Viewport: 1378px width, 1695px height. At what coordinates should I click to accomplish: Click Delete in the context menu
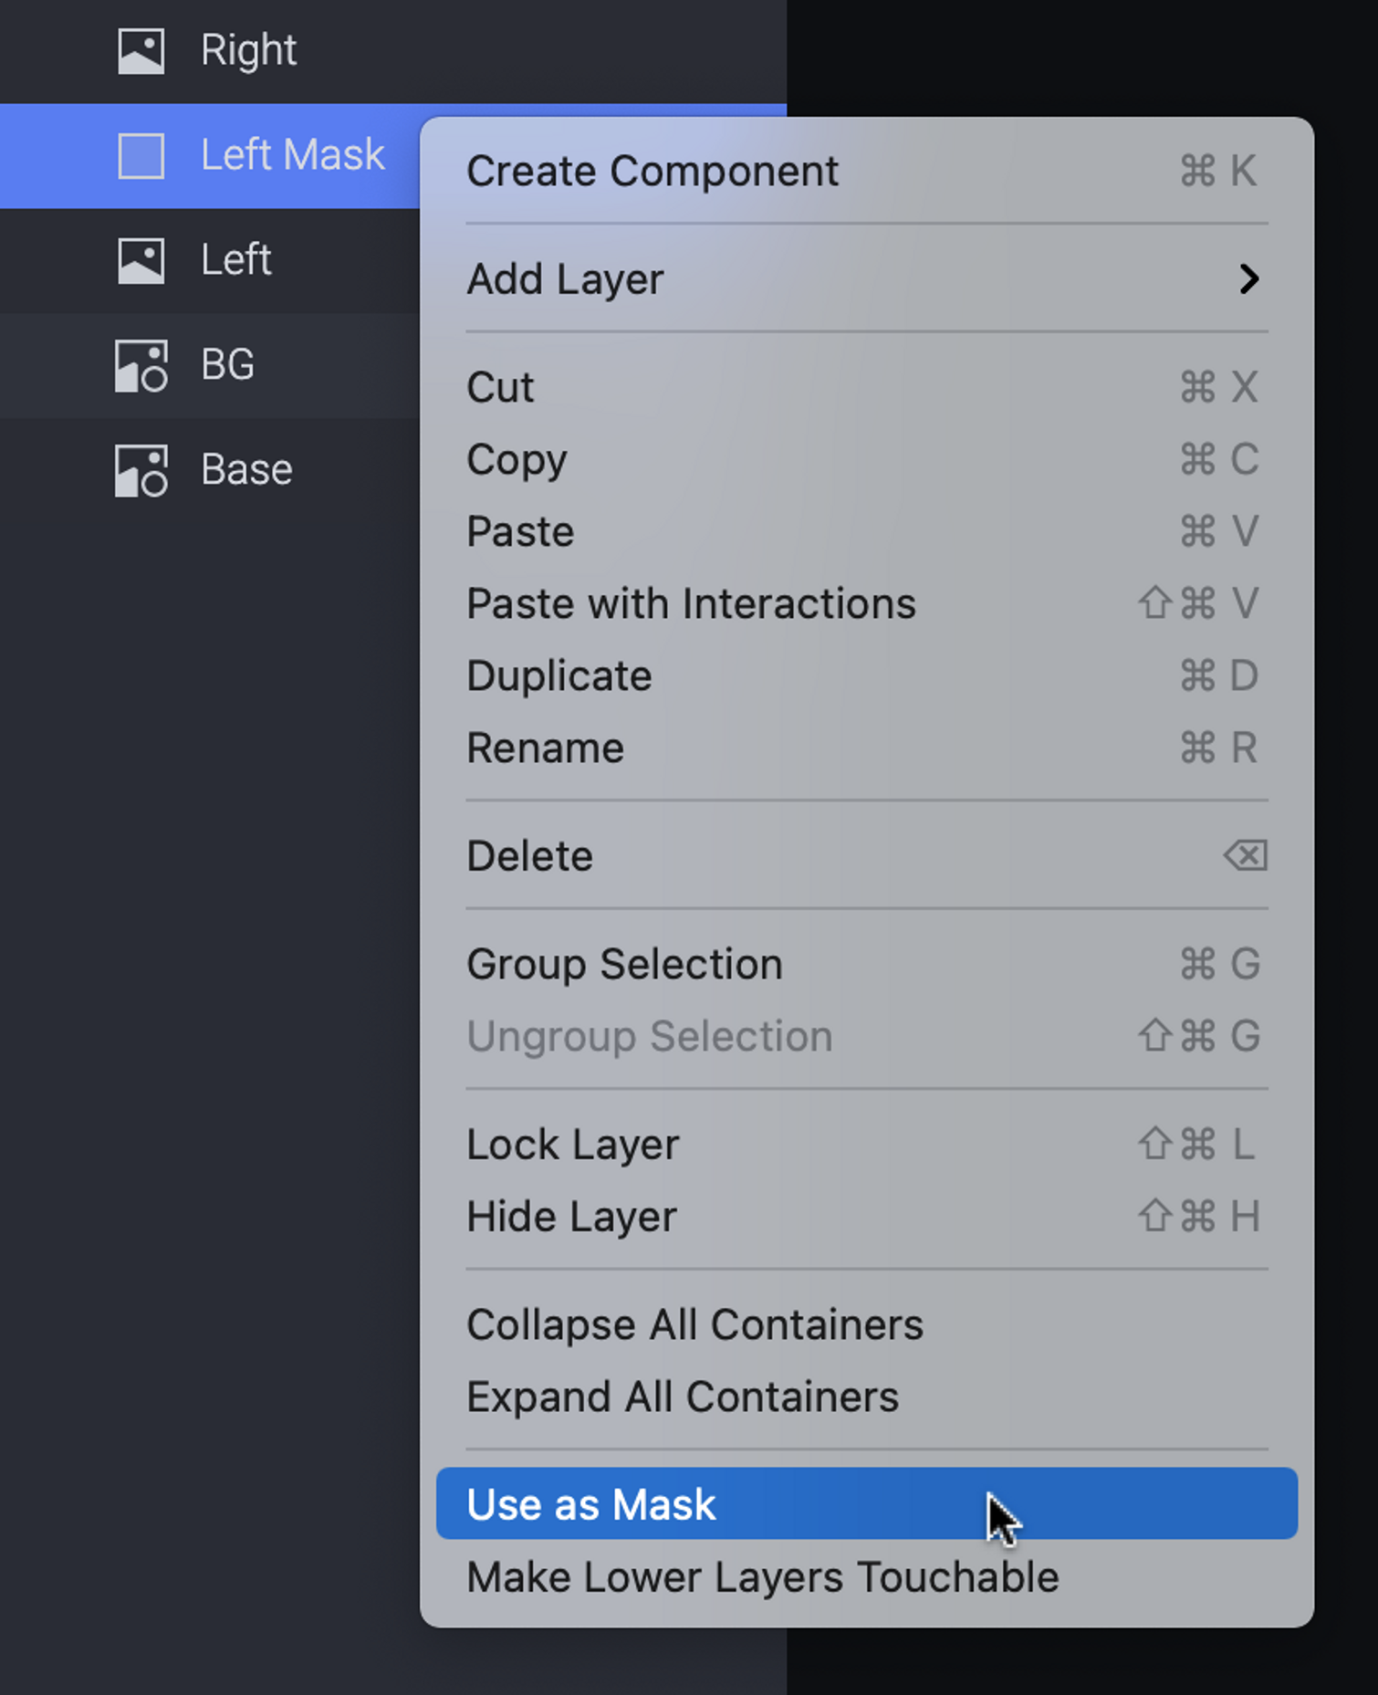coord(530,856)
